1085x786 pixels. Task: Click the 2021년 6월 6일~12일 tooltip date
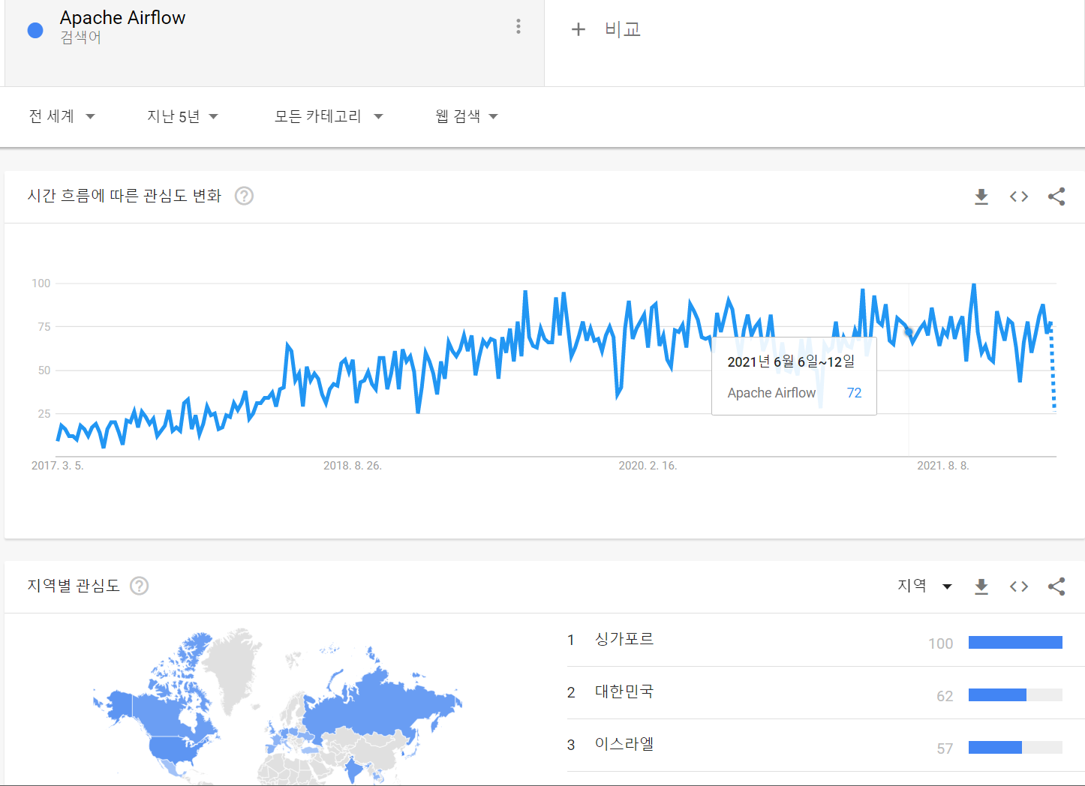tap(791, 361)
